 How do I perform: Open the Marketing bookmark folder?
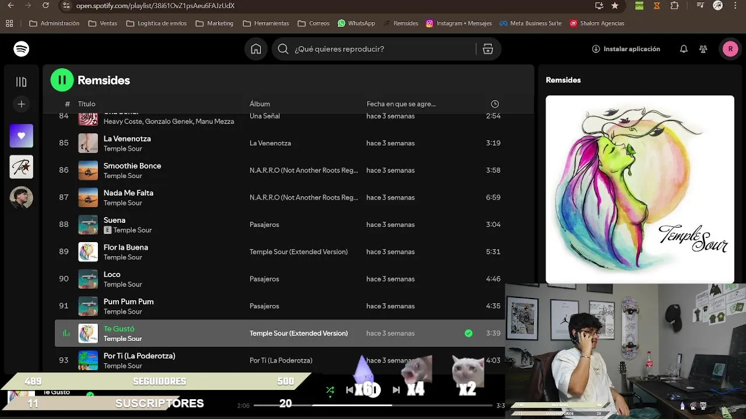tap(214, 23)
